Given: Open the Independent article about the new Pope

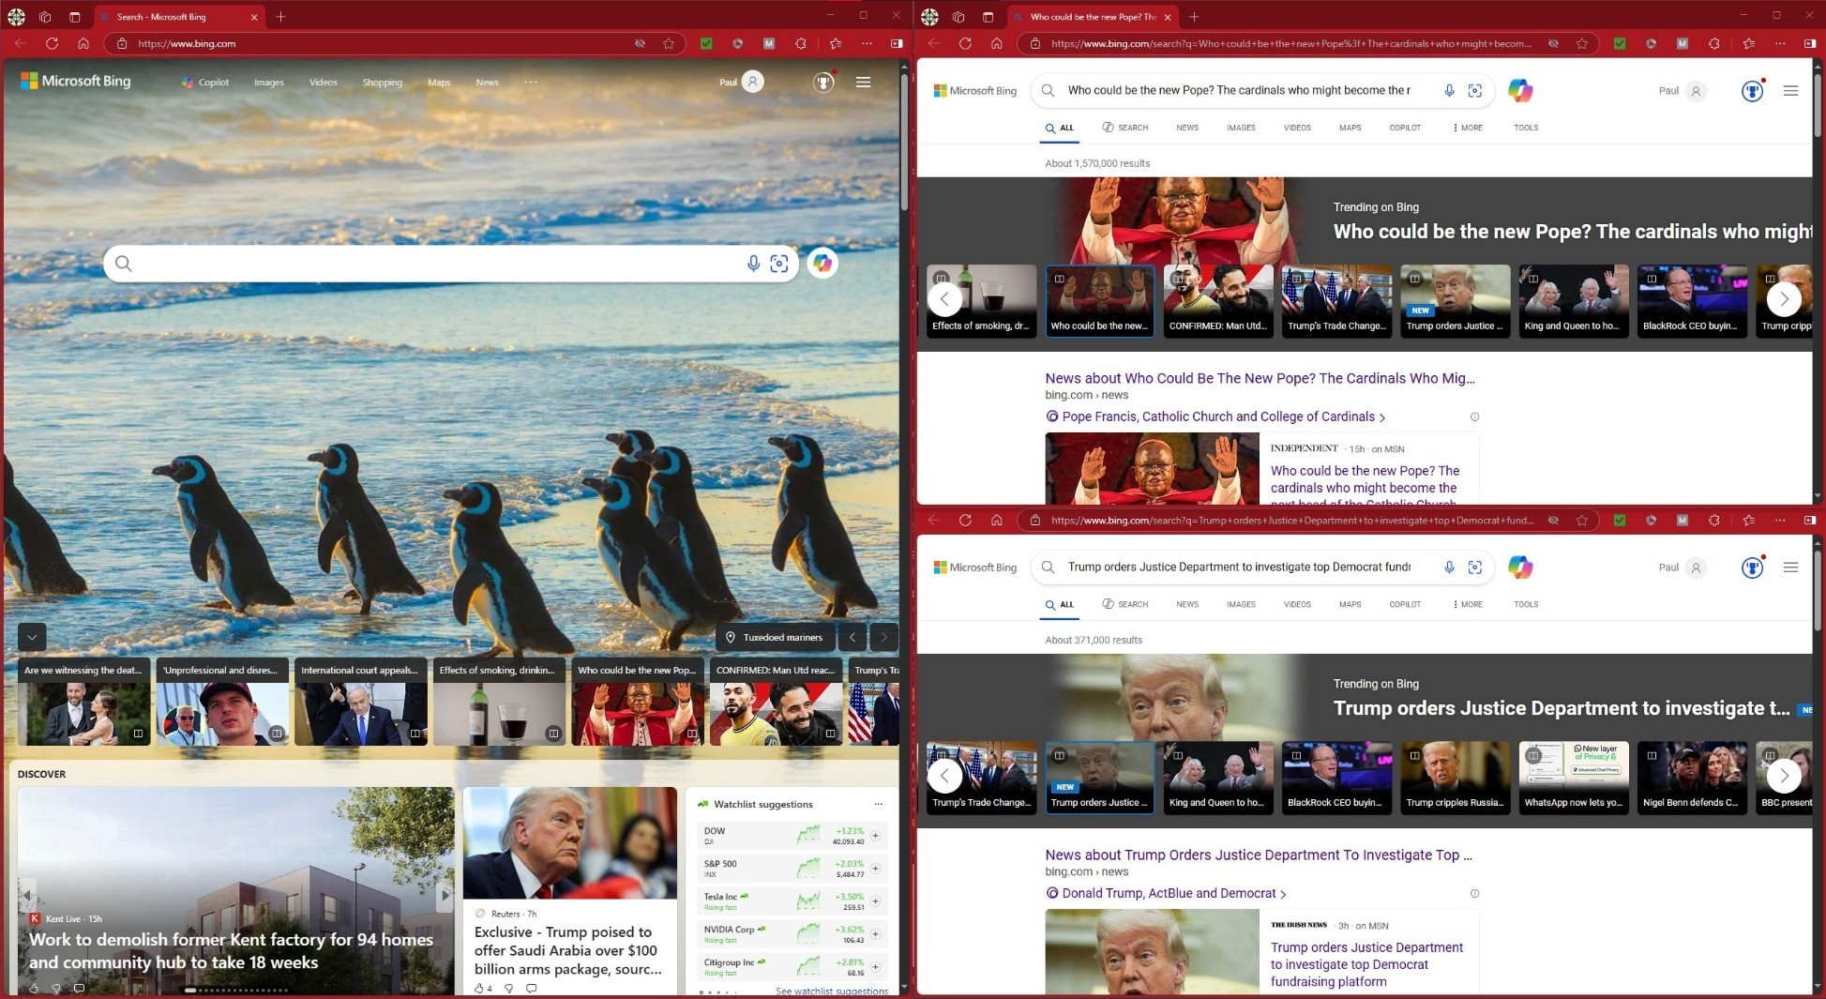Looking at the screenshot, I should (1365, 487).
